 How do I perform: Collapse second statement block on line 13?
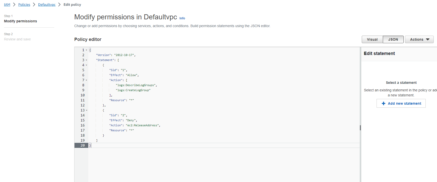pos(87,110)
